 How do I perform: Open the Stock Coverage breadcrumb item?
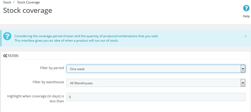28,2
